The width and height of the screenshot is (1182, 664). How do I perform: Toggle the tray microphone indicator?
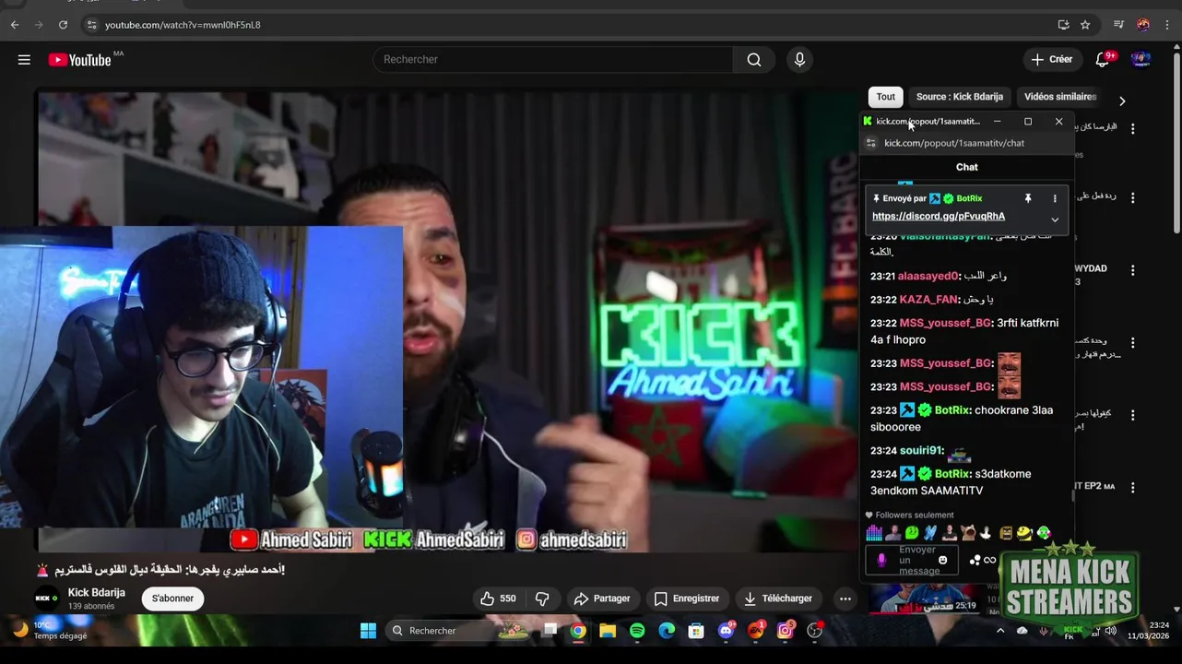point(1044,631)
